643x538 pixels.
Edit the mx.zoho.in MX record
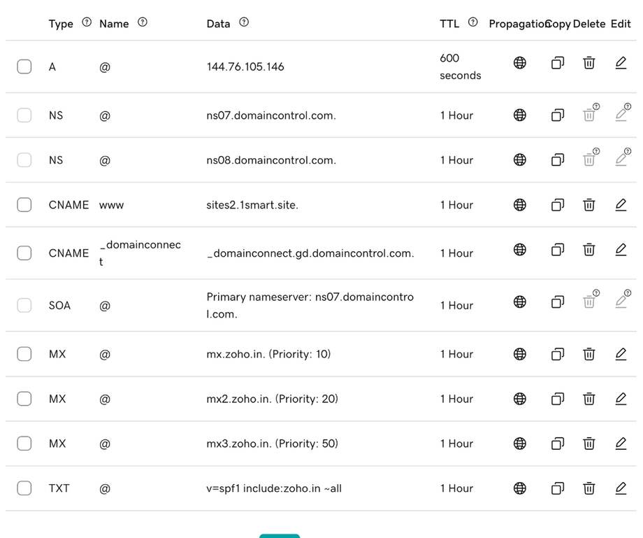click(621, 354)
